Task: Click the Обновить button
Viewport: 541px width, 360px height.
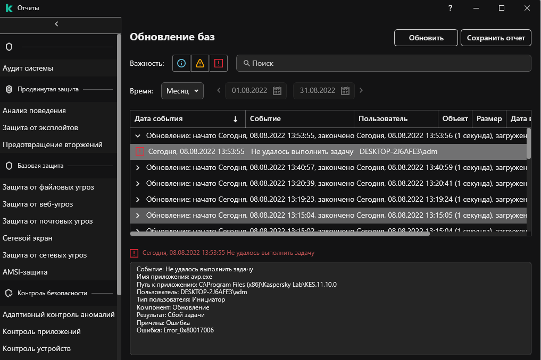Action: (x=426, y=38)
